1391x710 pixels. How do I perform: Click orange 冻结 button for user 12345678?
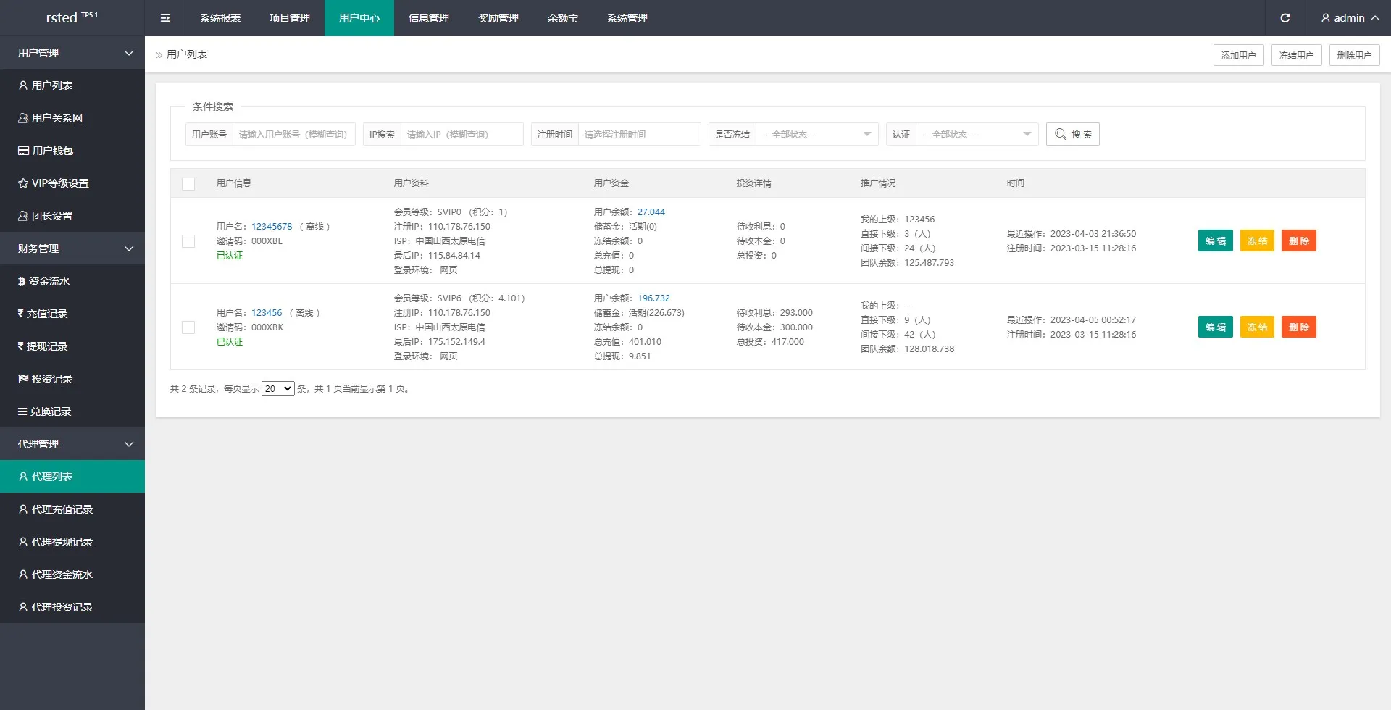coord(1256,241)
